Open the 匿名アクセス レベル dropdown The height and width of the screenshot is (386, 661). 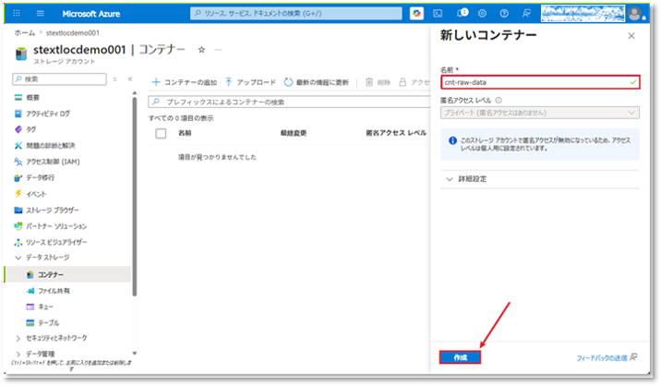click(539, 113)
